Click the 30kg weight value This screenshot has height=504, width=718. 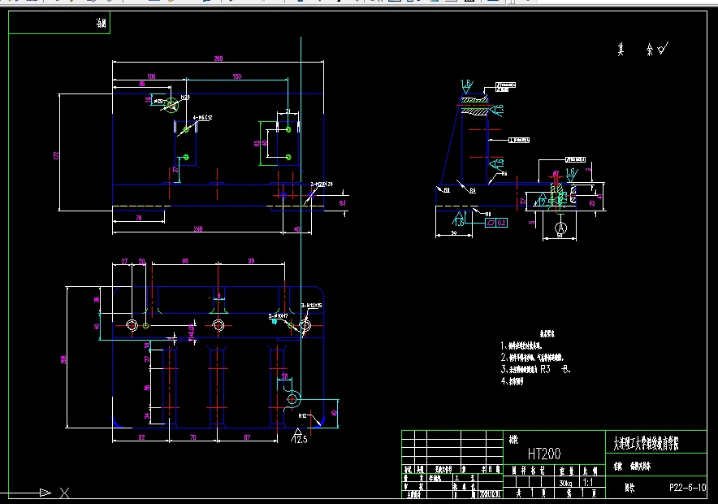pyautogui.click(x=565, y=483)
